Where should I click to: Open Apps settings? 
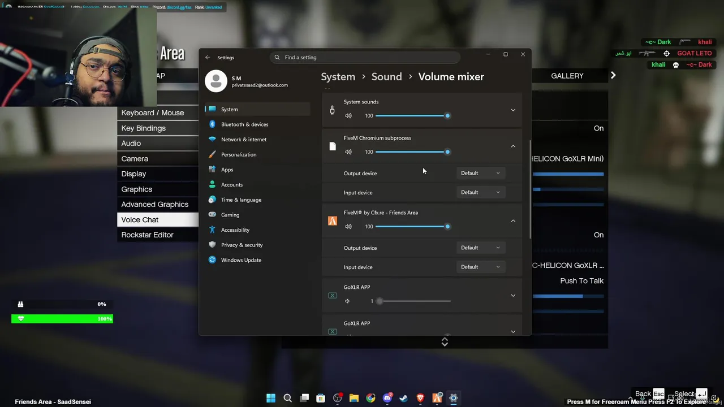click(257, 170)
